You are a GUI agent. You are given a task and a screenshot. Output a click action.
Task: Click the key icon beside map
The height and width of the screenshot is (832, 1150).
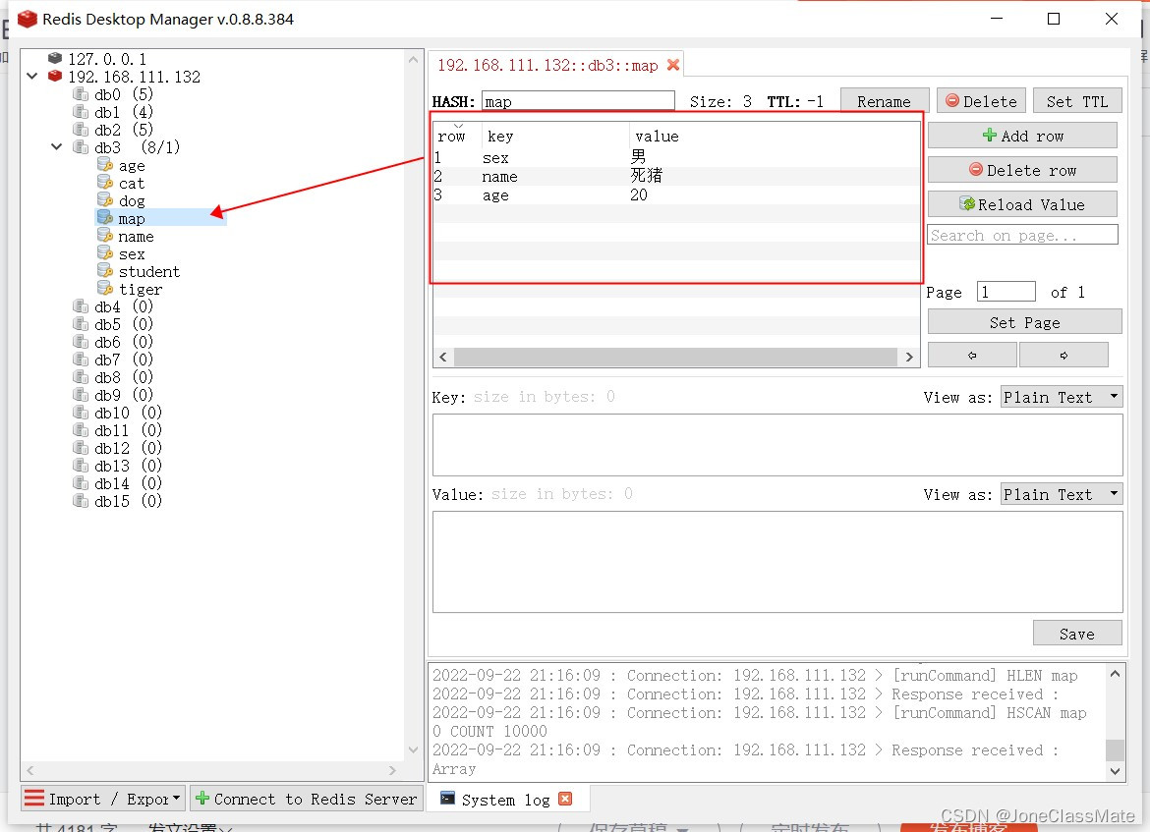[105, 218]
